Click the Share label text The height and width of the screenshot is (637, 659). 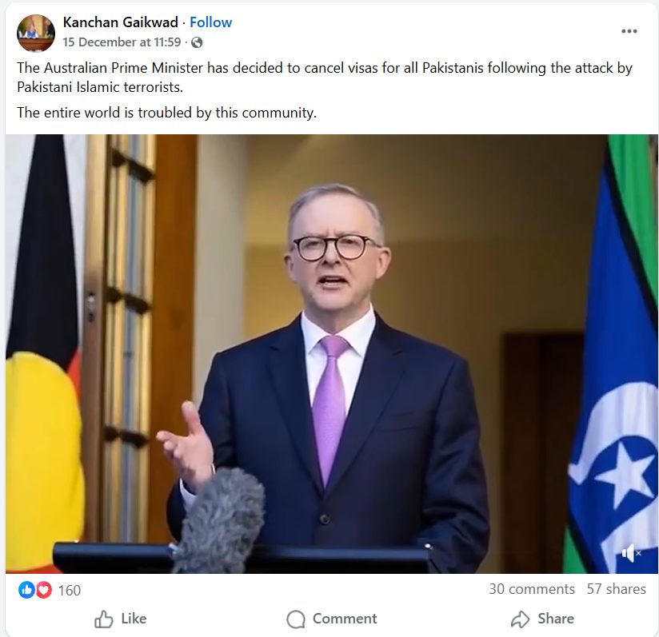pyautogui.click(x=556, y=619)
